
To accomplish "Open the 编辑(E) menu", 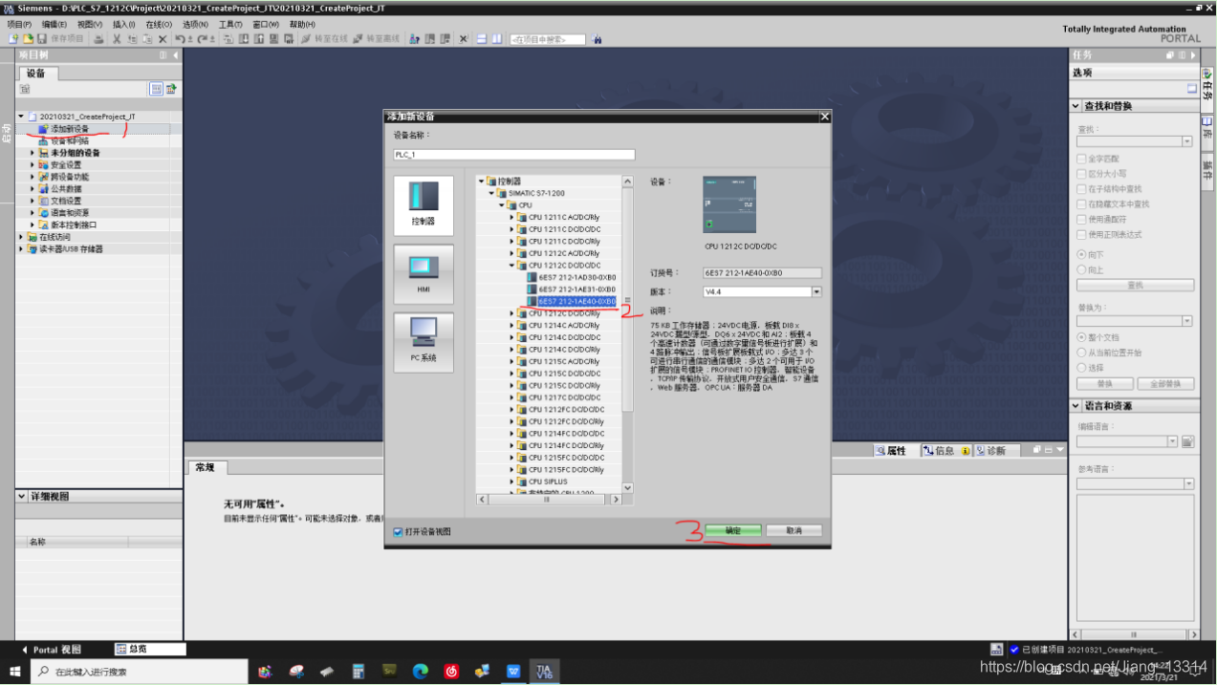I will (x=54, y=24).
